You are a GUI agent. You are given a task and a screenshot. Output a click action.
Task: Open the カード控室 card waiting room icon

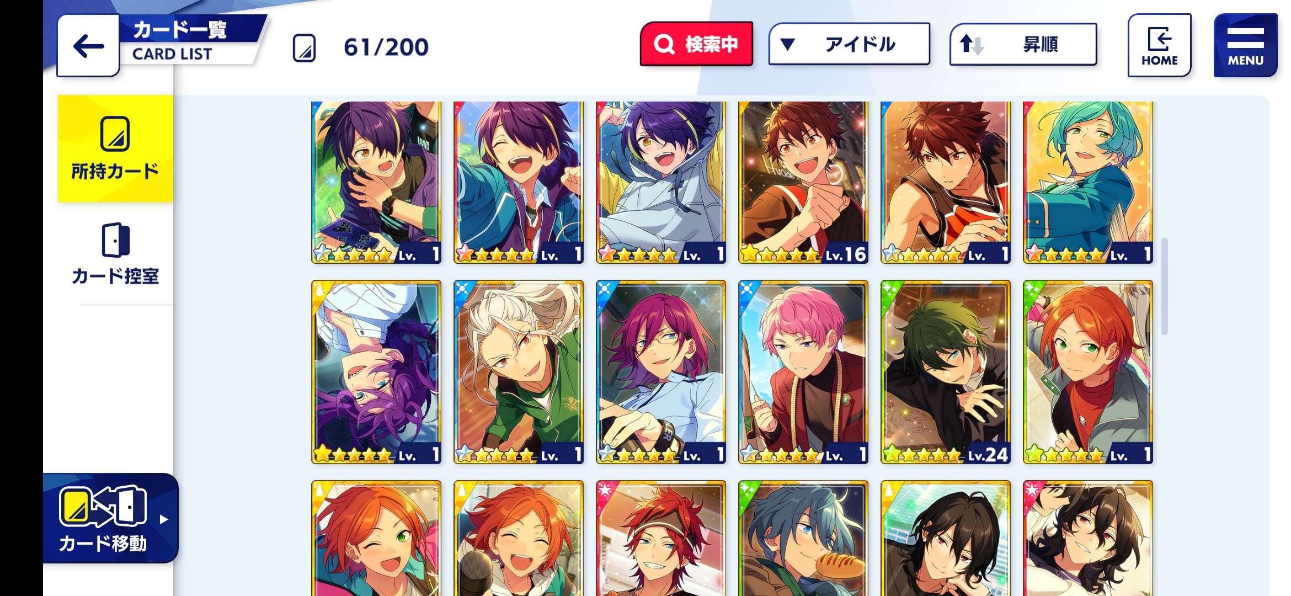pyautogui.click(x=115, y=240)
